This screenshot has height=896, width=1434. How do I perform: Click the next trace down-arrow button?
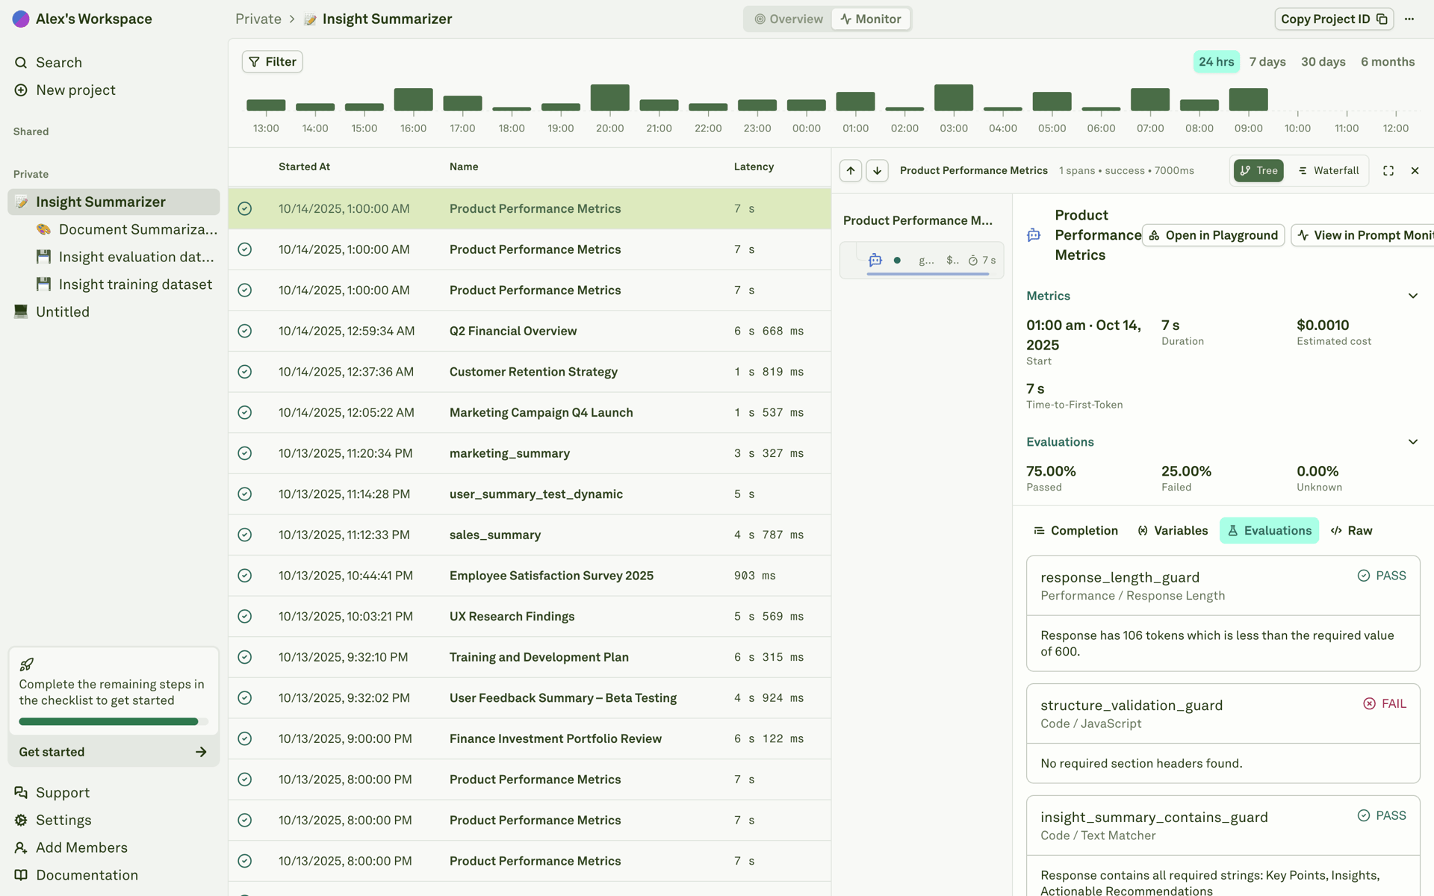877,170
